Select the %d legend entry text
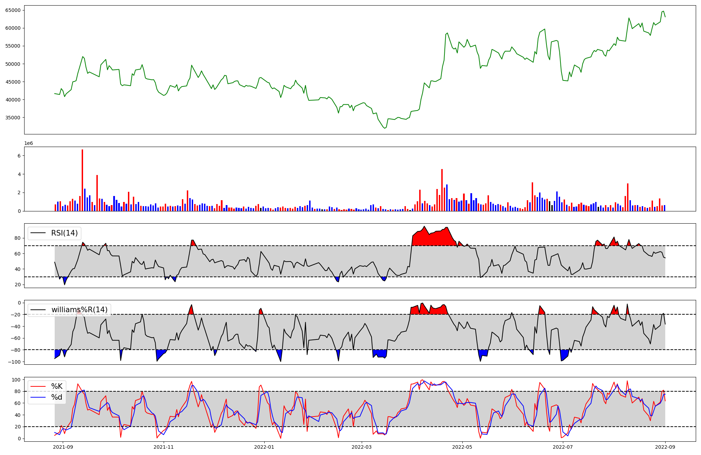701x455 pixels. pos(57,397)
